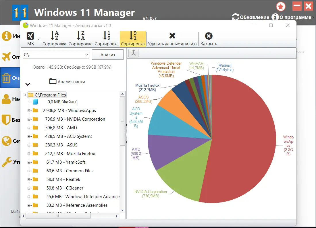This screenshot has height=228, width=316.
Task: Open О программе in main window header
Action: 293,17
